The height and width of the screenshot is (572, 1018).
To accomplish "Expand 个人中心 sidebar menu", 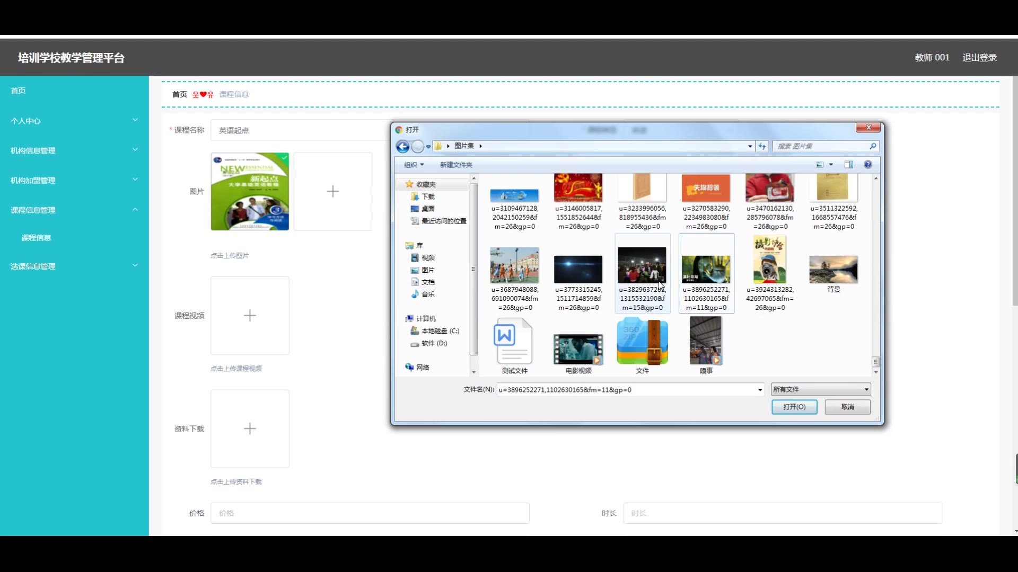I will pyautogui.click(x=74, y=121).
